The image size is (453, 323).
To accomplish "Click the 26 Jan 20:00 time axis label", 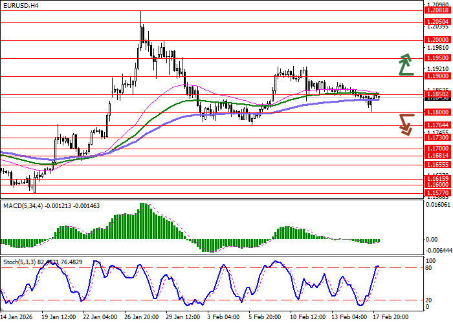I will [142, 317].
